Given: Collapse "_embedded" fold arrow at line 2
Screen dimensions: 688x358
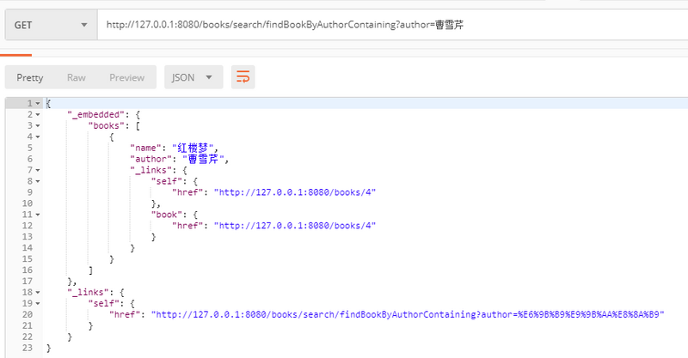Looking at the screenshot, I should click(38, 115).
